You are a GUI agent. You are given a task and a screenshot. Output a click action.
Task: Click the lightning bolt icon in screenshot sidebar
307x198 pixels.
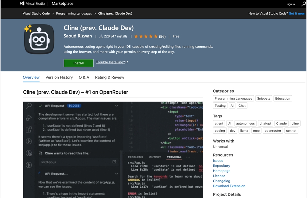coord(29,165)
